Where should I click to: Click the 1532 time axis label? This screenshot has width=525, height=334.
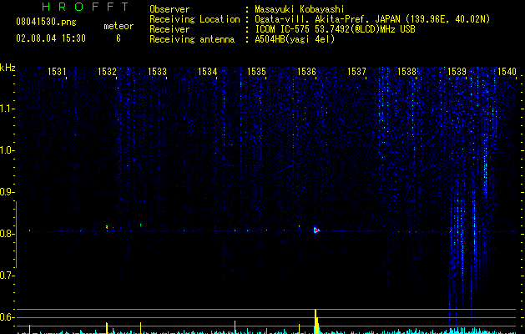click(x=107, y=72)
